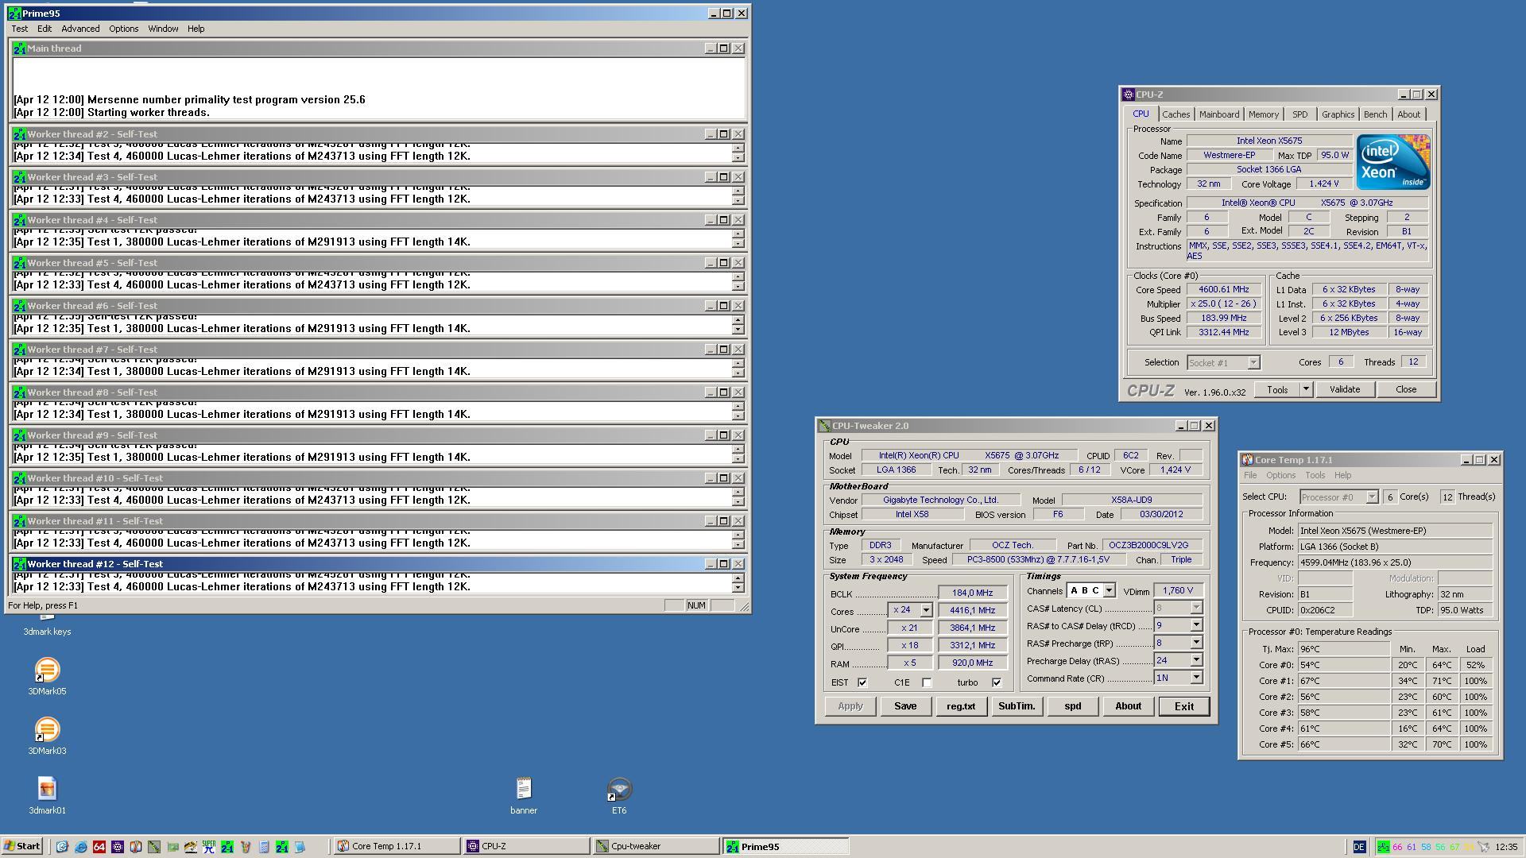
Task: Click the BCLK 184,0 MHz field
Action: click(973, 593)
